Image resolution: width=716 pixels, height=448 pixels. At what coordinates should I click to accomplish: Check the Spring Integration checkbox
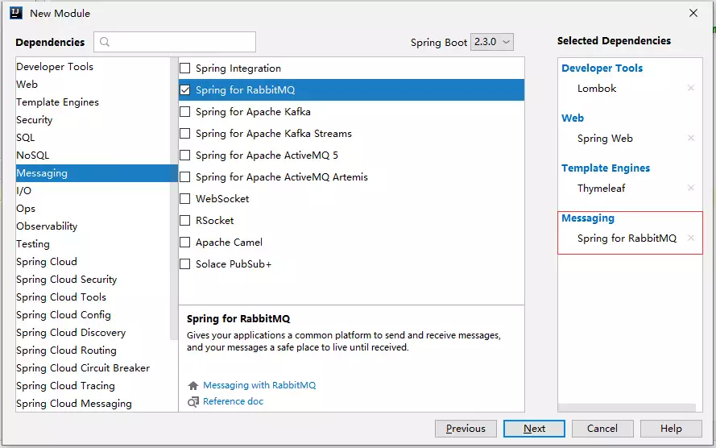pos(185,68)
